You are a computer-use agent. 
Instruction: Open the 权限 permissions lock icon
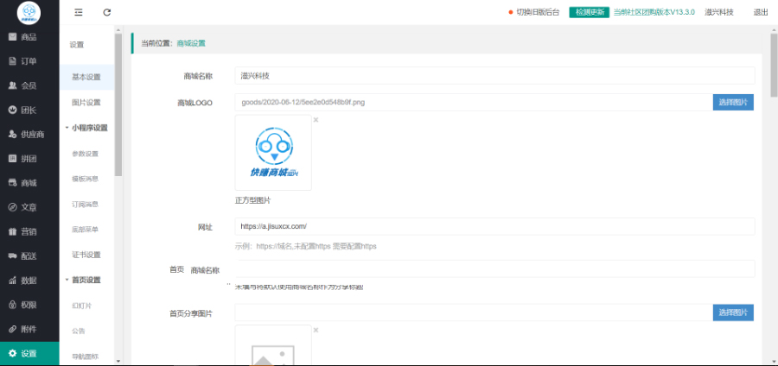(x=12, y=305)
